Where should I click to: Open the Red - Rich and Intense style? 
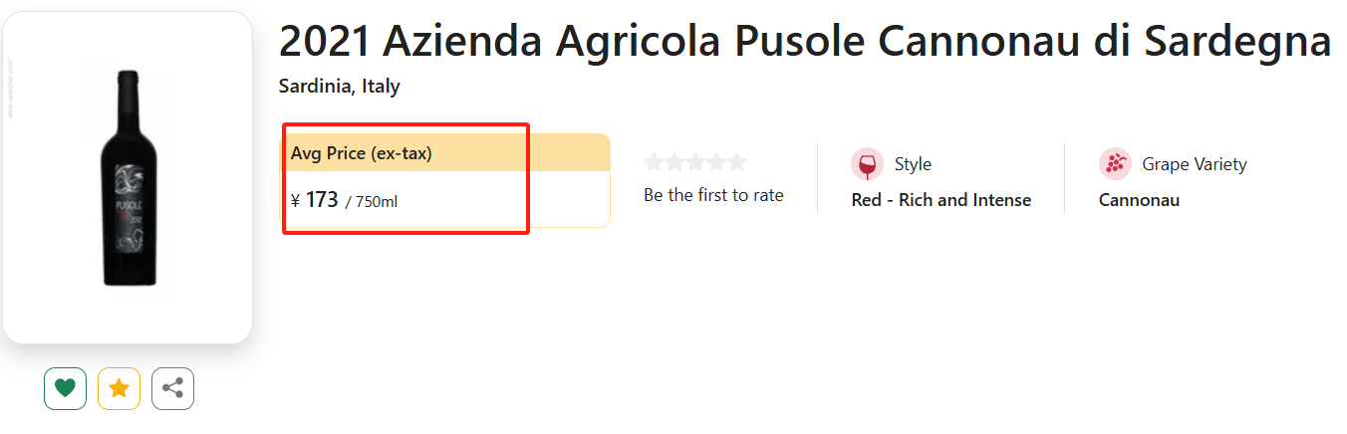[x=941, y=200]
